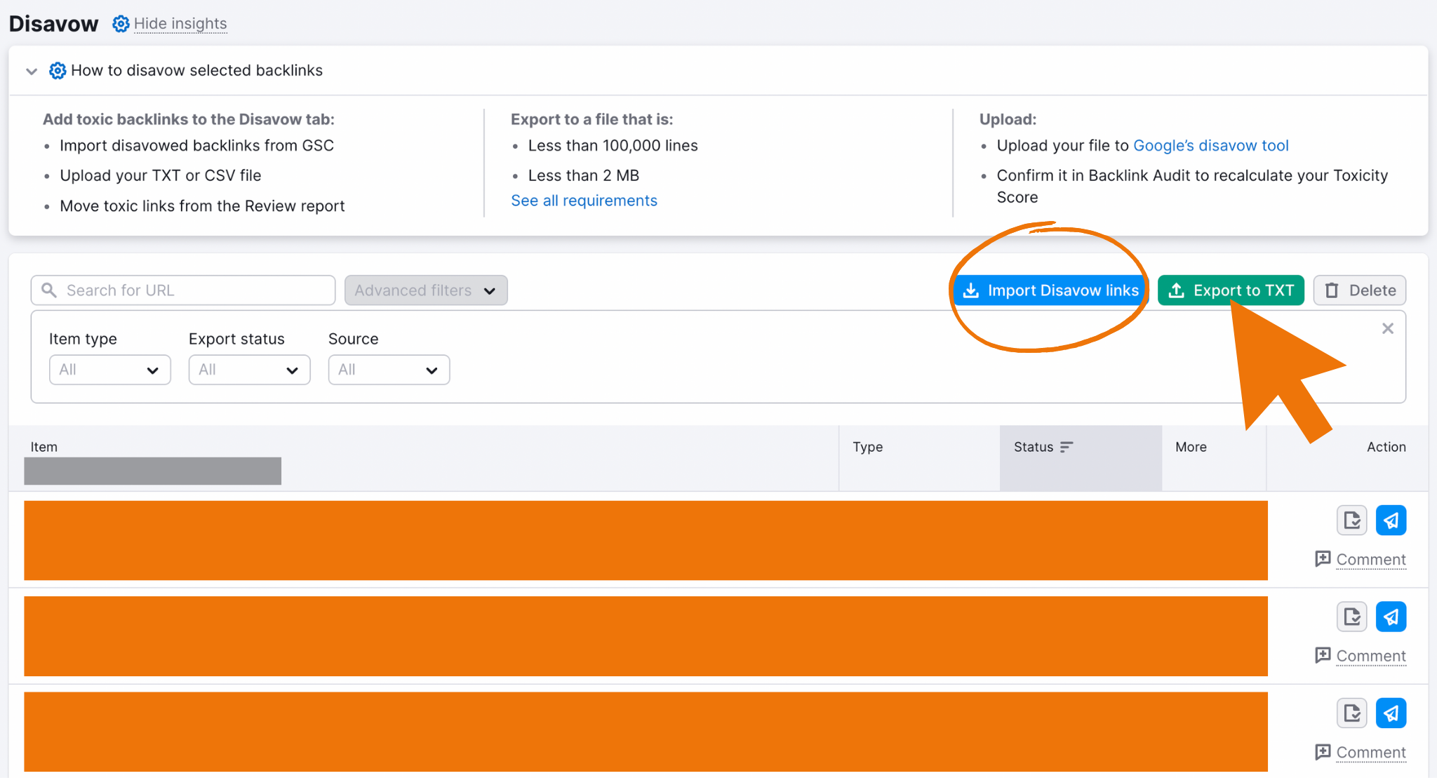The height and width of the screenshot is (778, 1437).
Task: Open the Item type dropdown
Action: [108, 371]
